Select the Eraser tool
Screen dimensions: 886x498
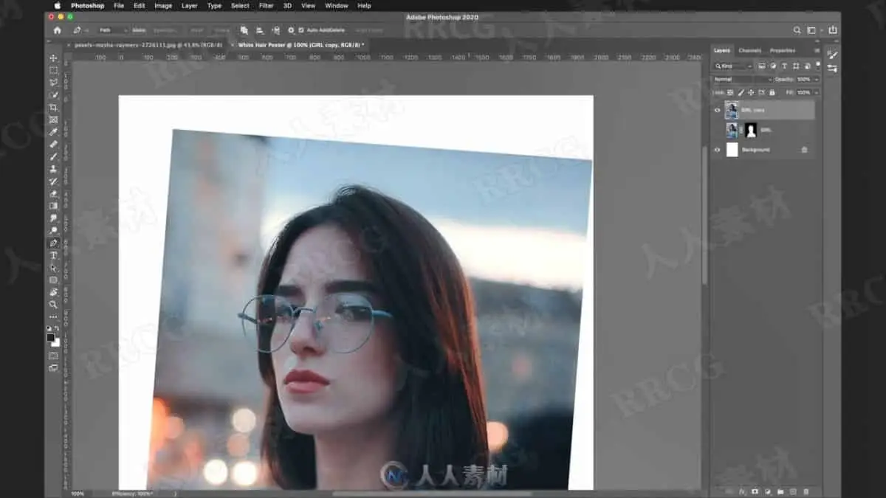[x=53, y=193]
